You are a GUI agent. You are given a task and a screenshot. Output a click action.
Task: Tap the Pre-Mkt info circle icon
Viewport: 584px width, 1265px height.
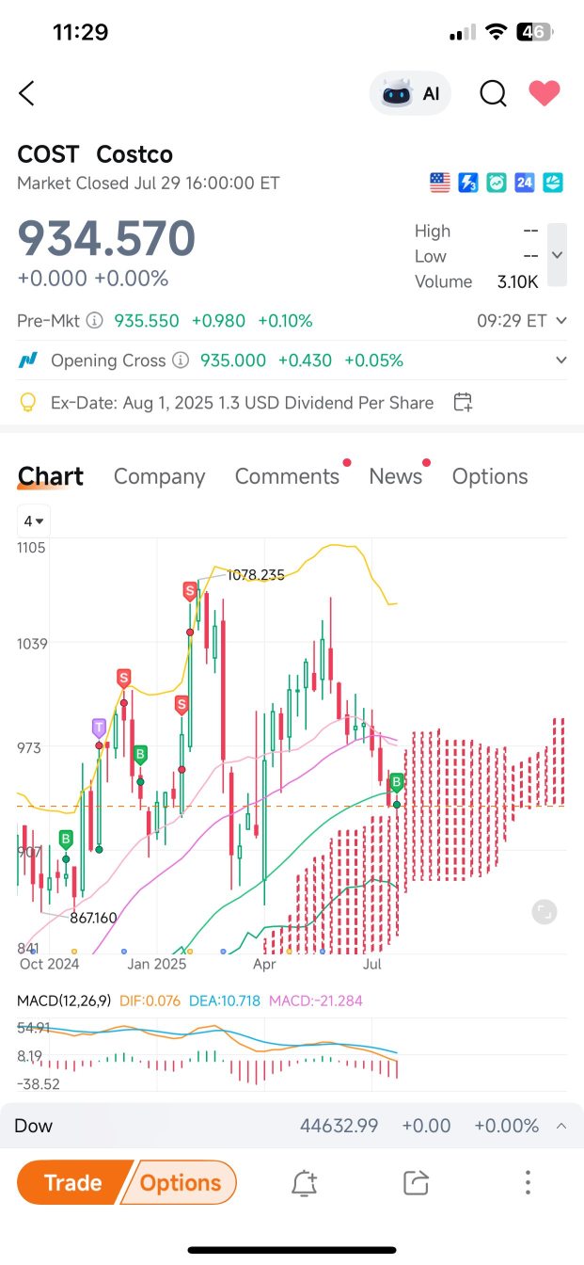pyautogui.click(x=94, y=321)
